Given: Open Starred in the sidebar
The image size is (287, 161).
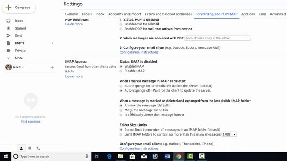Looking at the screenshot, I should pyautogui.click(x=20, y=28).
